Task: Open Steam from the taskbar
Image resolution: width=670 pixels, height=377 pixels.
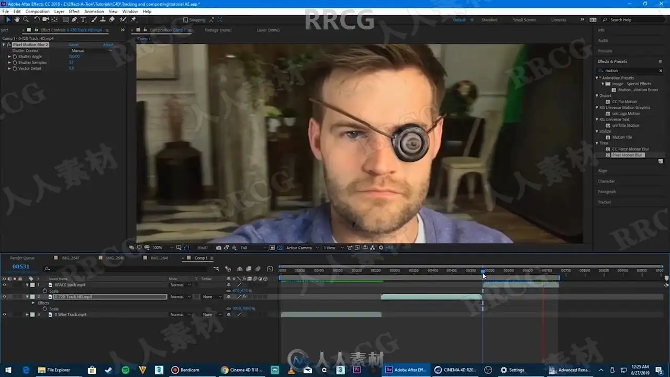Action: (x=108, y=370)
